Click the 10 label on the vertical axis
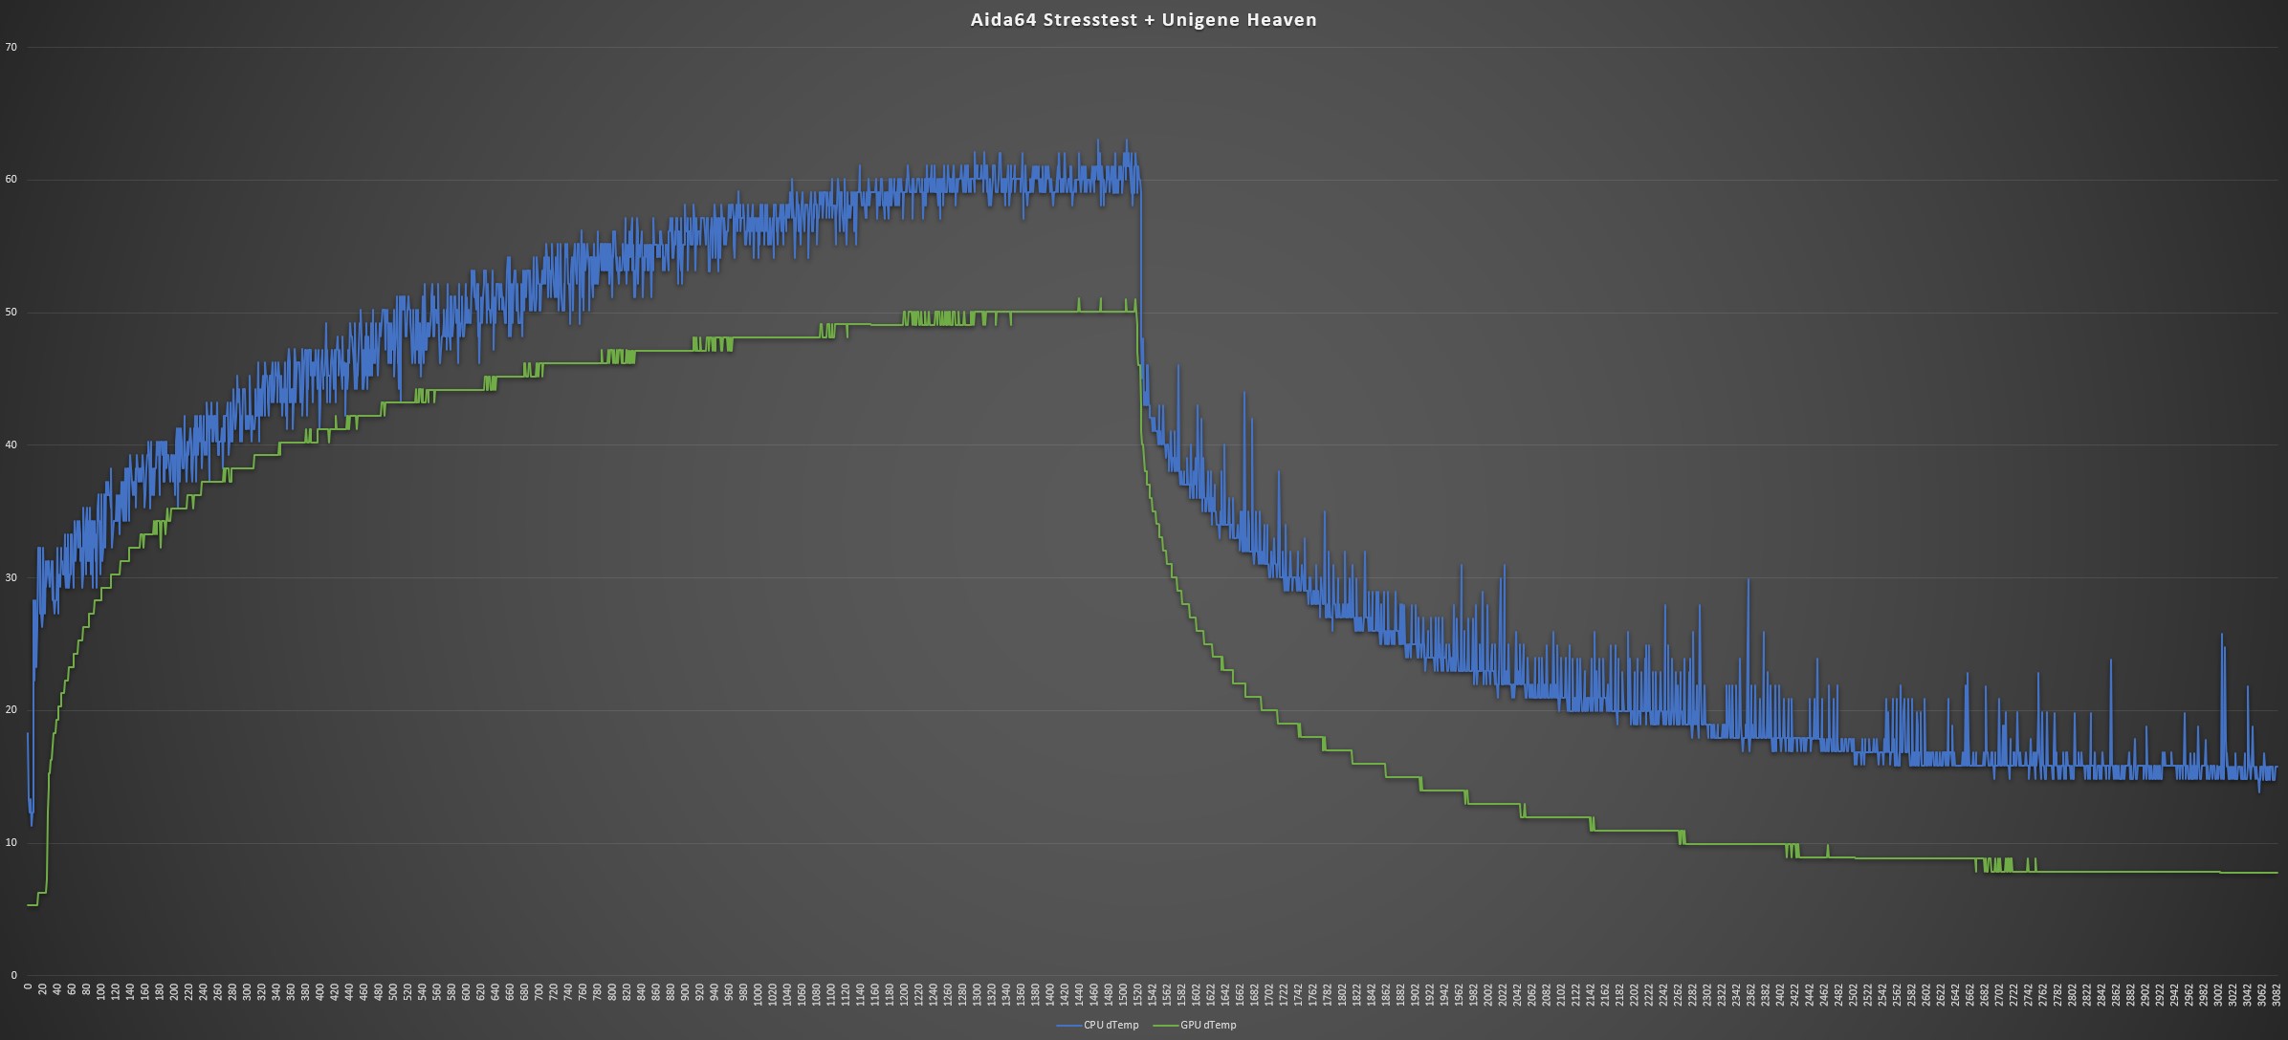Viewport: 2288px width, 1040px height. click(11, 842)
